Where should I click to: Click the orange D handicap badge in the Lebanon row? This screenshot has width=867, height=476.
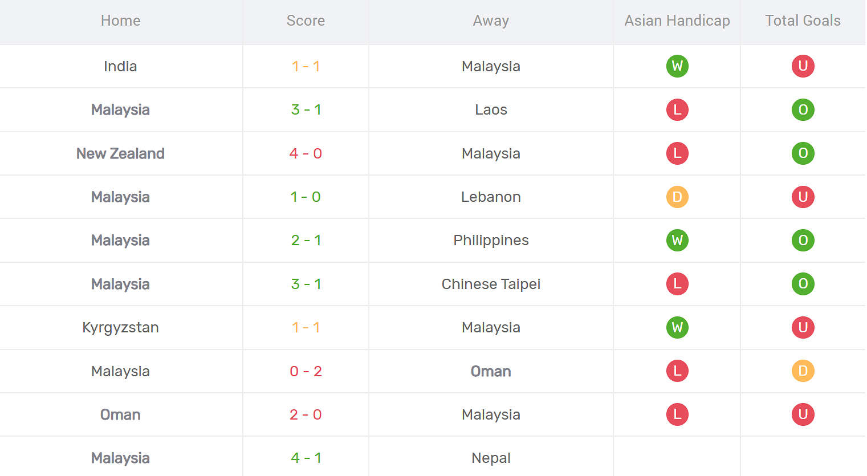pyautogui.click(x=677, y=197)
